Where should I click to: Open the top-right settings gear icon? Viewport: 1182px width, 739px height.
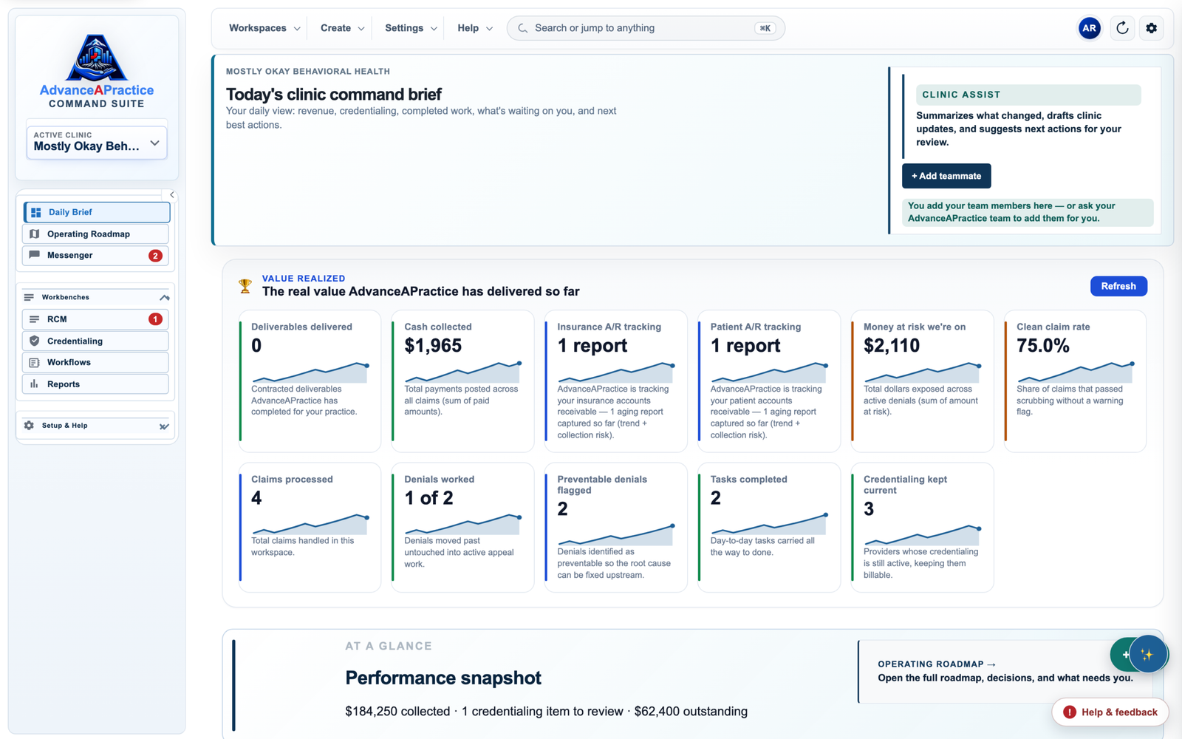click(1151, 28)
